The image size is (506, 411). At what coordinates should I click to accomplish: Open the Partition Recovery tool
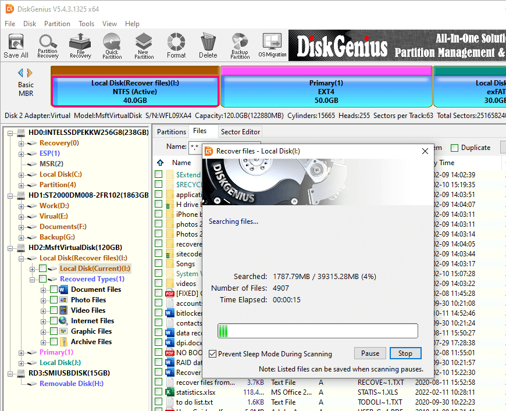48,45
